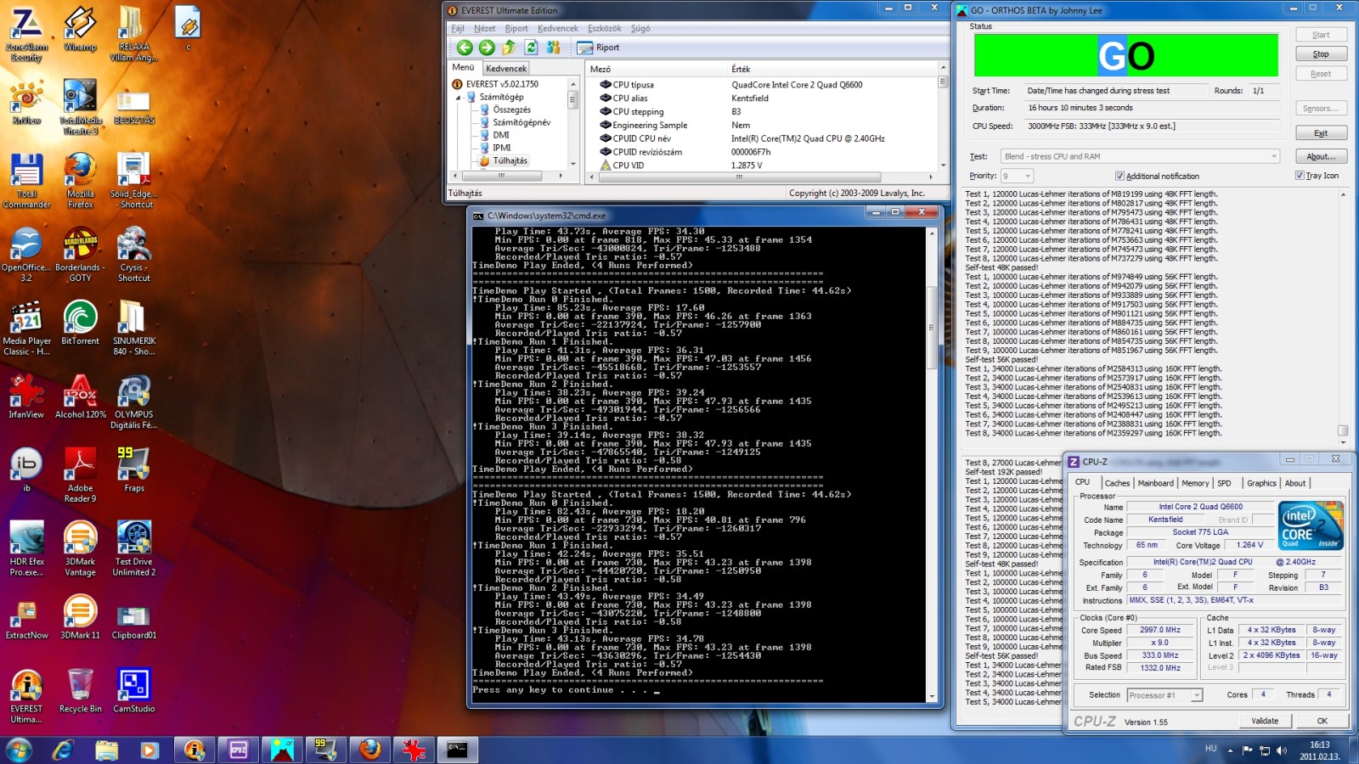Screen dimensions: 1359x764
Task: Open Windows Start menu
Action: 19,750
